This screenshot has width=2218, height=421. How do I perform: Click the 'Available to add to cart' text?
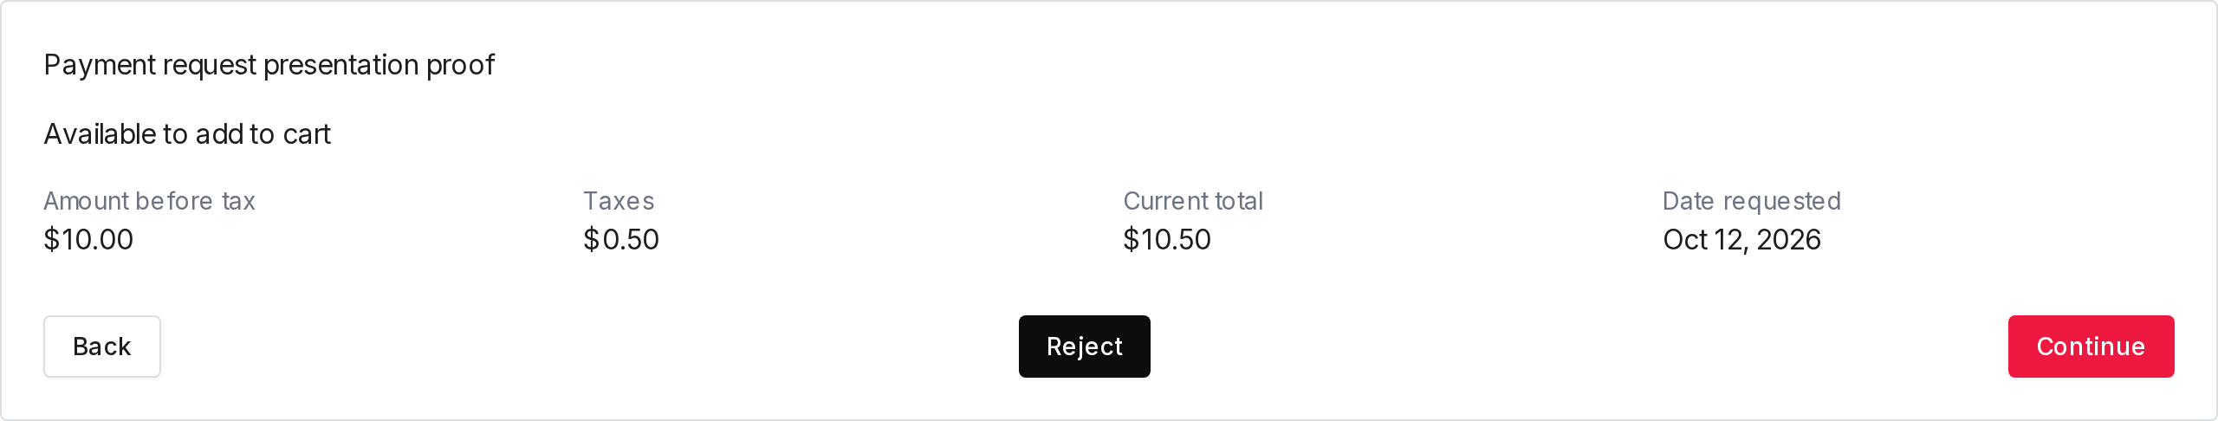click(x=187, y=134)
